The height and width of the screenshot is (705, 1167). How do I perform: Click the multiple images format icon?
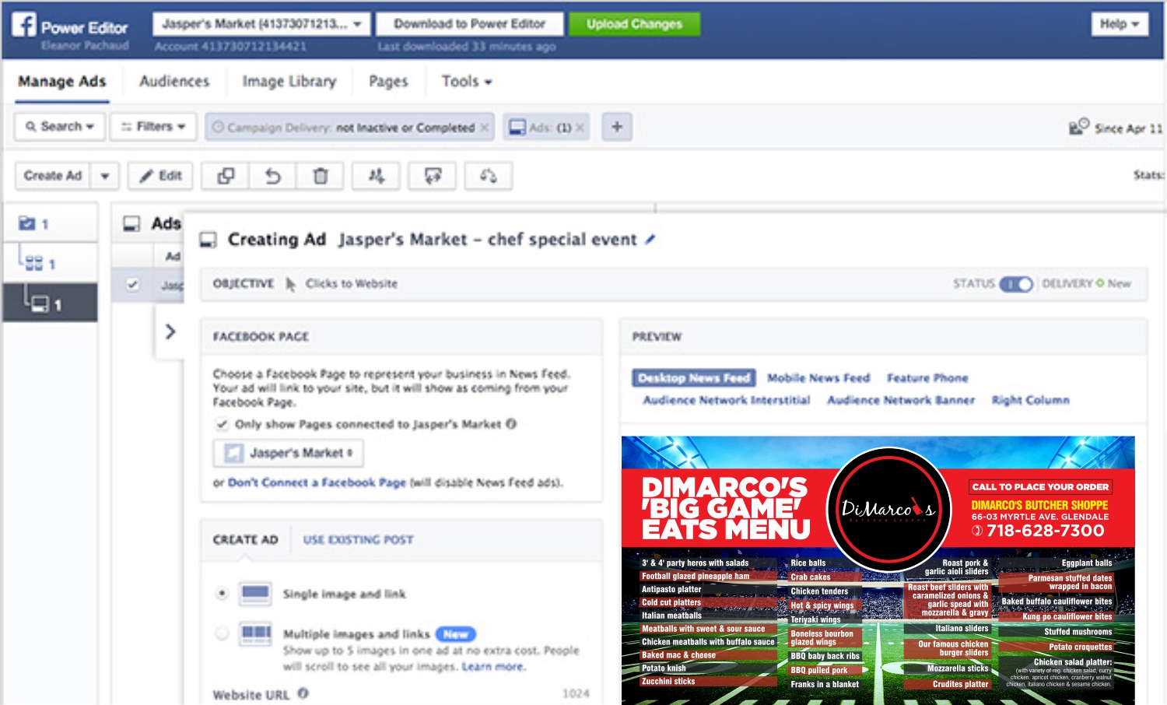coord(256,633)
